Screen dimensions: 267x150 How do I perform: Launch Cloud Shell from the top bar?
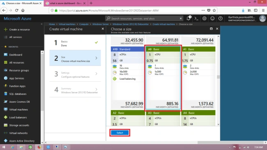(196, 18)
